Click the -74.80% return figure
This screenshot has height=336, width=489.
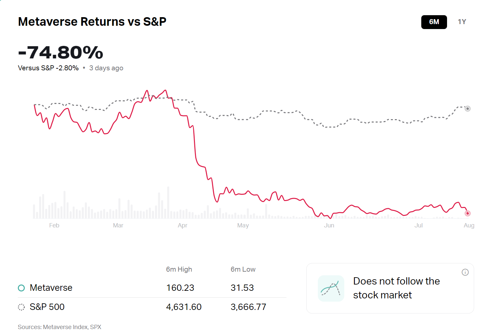click(x=61, y=52)
